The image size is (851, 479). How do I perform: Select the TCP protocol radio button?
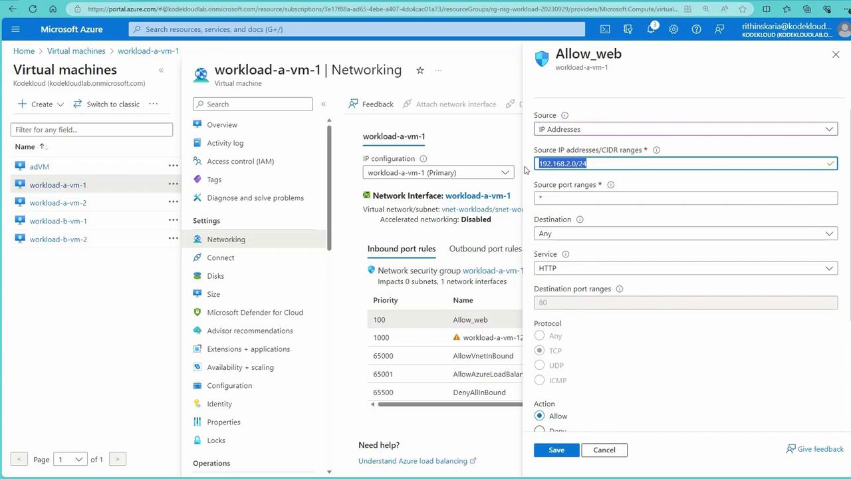point(539,350)
